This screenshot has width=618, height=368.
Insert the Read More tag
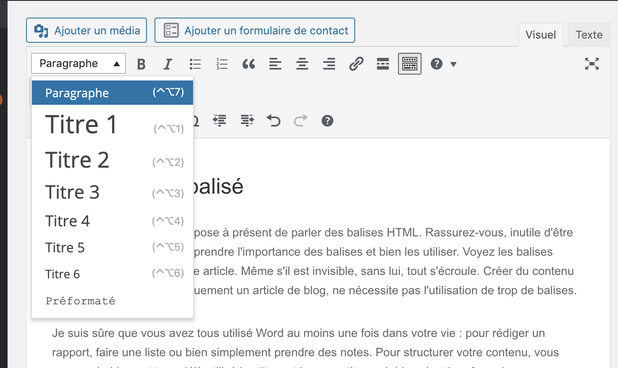(x=383, y=64)
